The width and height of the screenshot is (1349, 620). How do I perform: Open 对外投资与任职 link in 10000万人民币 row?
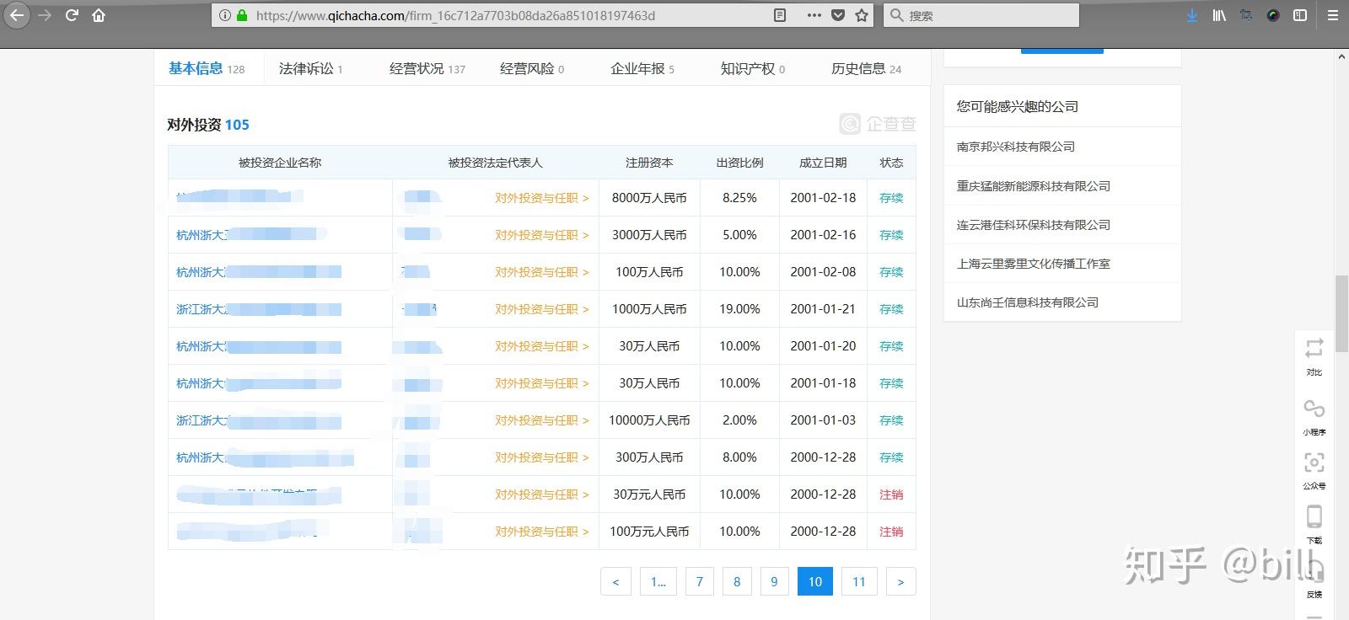pos(541,420)
